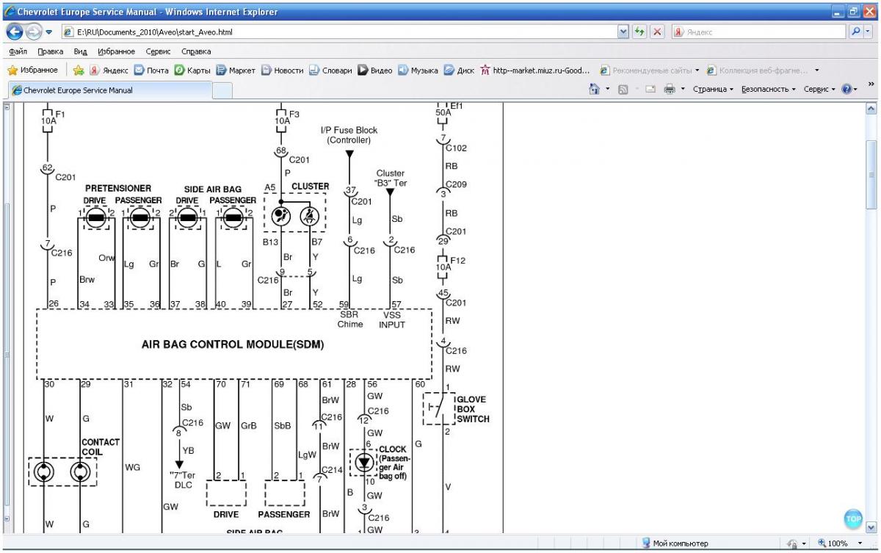The height and width of the screenshot is (553, 881).
Task: Open the Вид menu
Action: [x=81, y=51]
